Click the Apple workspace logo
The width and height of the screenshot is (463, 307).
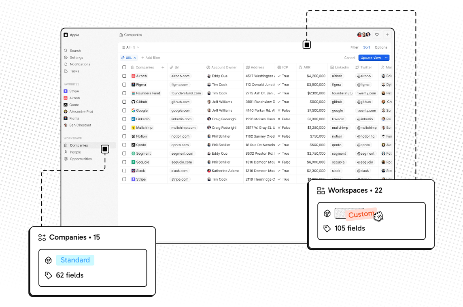coord(66,35)
